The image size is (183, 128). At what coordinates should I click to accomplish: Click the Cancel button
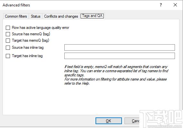click(x=132, y=121)
